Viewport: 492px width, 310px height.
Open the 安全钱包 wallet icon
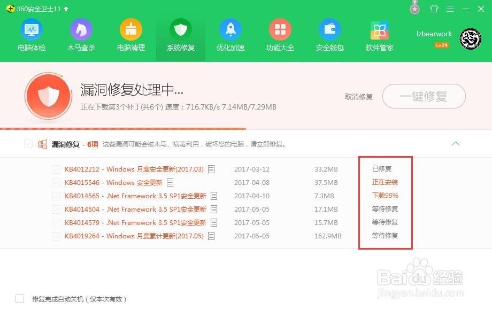(330, 30)
